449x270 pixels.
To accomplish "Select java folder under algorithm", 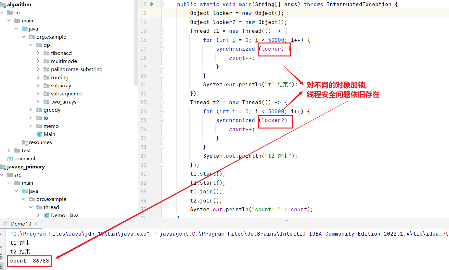I will coord(33,29).
